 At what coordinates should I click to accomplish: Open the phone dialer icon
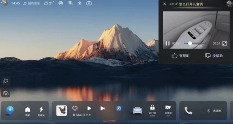click(188, 111)
